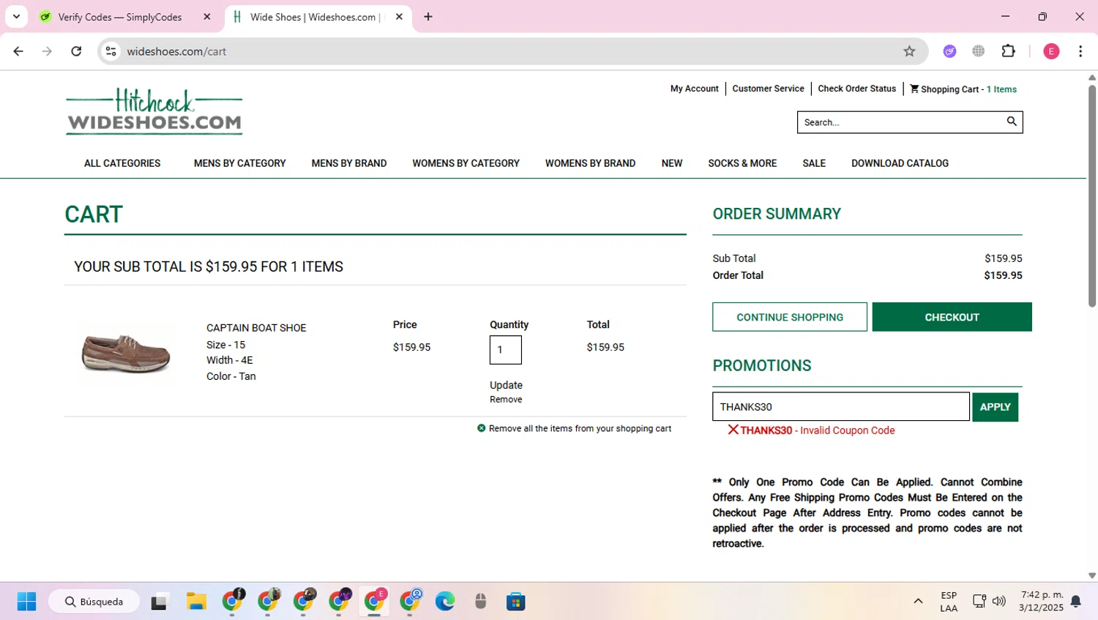This screenshot has width=1098, height=620.
Task: Click Remove for the Captain Boat Shoe
Action: (506, 400)
